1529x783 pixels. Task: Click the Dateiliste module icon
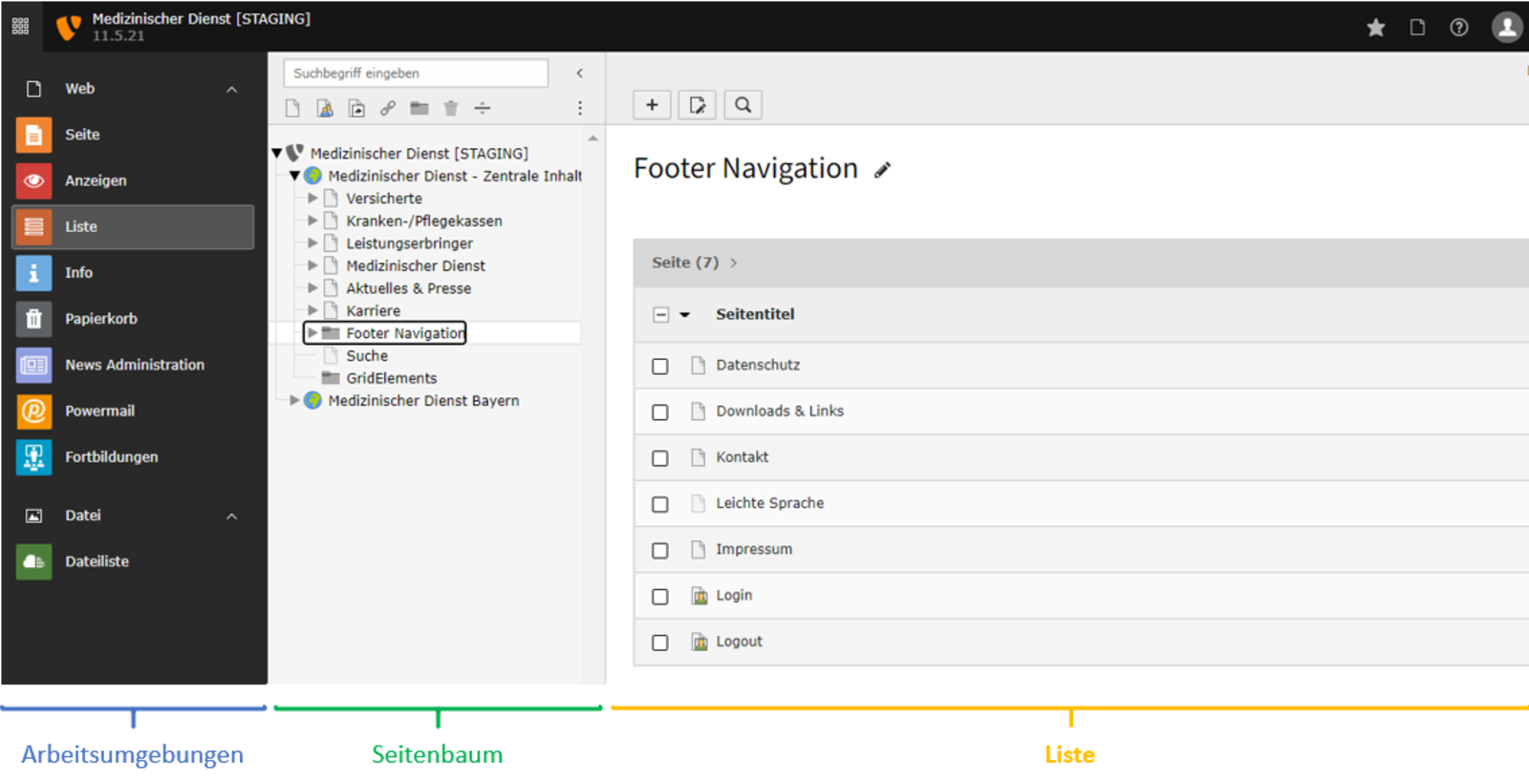[x=34, y=561]
